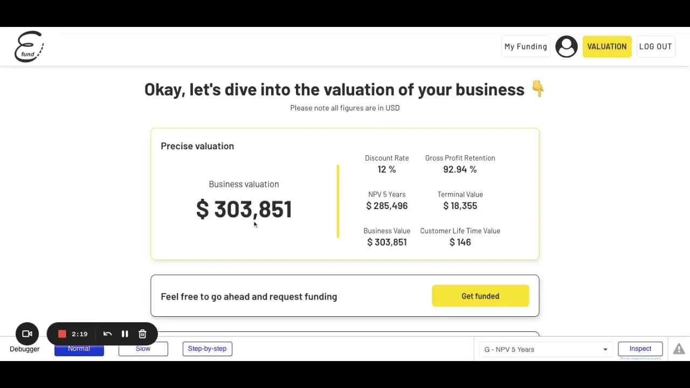Go to the VALUATION tab
Screen dimensions: 690x388
pyautogui.click(x=606, y=47)
